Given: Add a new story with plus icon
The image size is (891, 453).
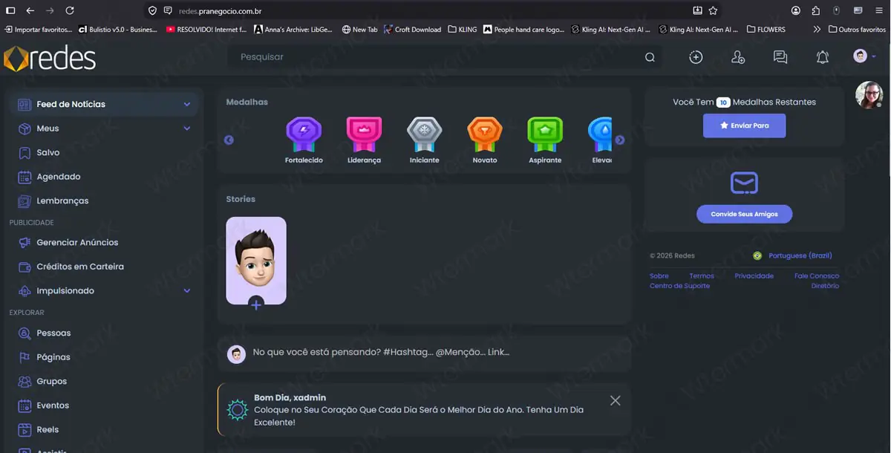Looking at the screenshot, I should click(255, 304).
